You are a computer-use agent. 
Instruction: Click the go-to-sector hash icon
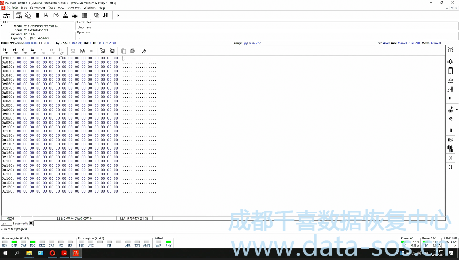33,51
